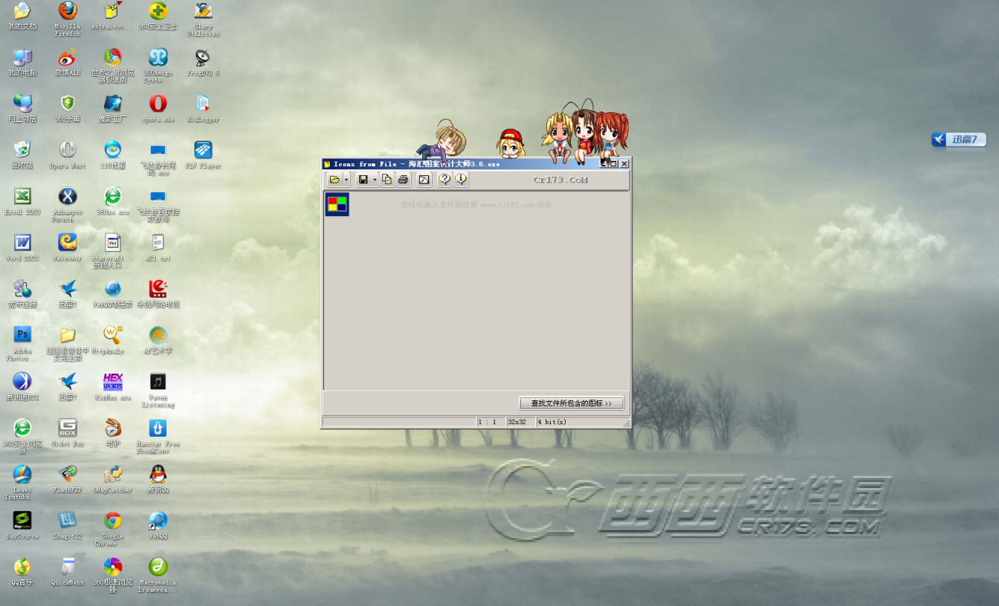The image size is (999, 606).
Task: Open KidLogger desktop icon
Action: 203,108
